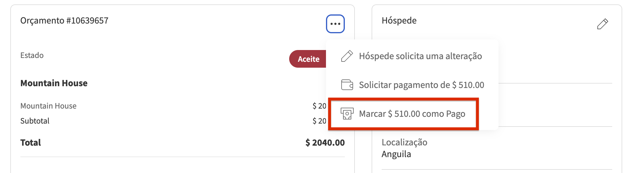This screenshot has height=173, width=639.
Task: Click the red Aceite status badge
Action: 308,59
